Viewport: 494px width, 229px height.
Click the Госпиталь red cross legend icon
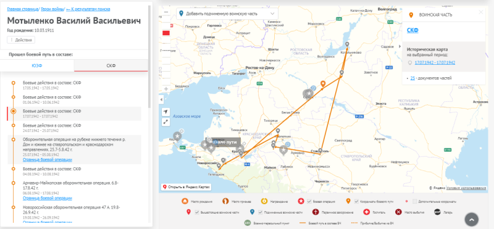[x=366, y=212]
